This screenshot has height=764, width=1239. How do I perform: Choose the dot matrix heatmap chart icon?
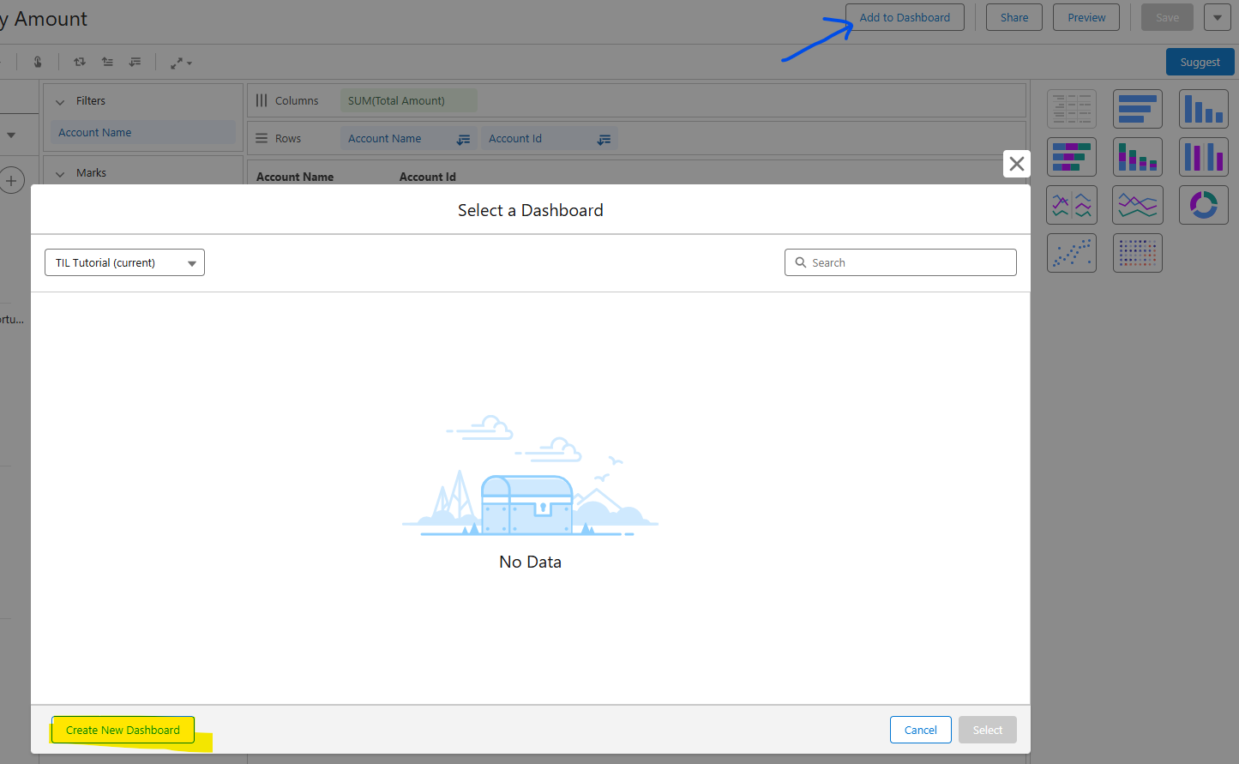point(1137,253)
